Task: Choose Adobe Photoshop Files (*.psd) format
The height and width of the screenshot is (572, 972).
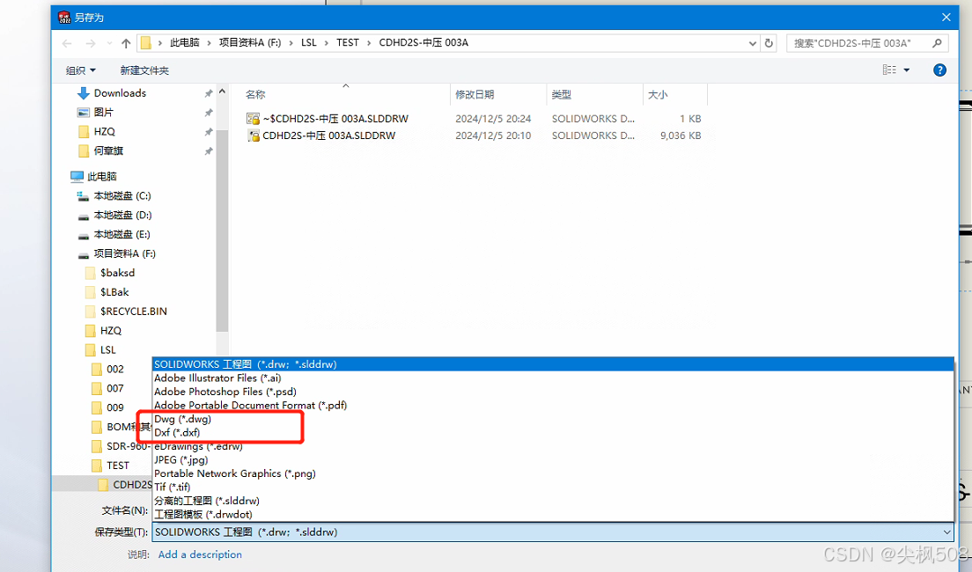Action: point(553,392)
